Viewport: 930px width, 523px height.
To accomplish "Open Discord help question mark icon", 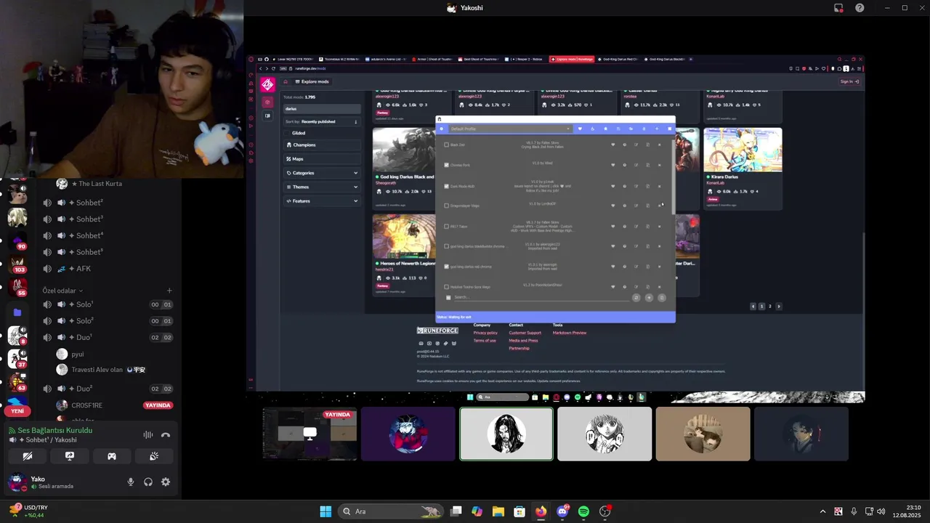I will (860, 8).
